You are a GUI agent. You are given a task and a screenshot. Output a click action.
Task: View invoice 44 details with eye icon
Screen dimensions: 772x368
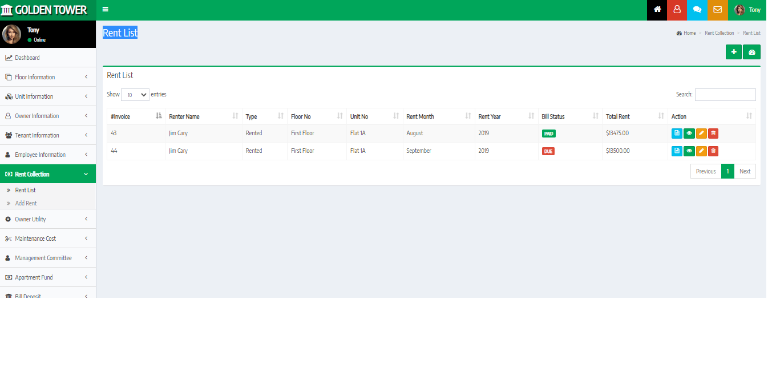689,151
